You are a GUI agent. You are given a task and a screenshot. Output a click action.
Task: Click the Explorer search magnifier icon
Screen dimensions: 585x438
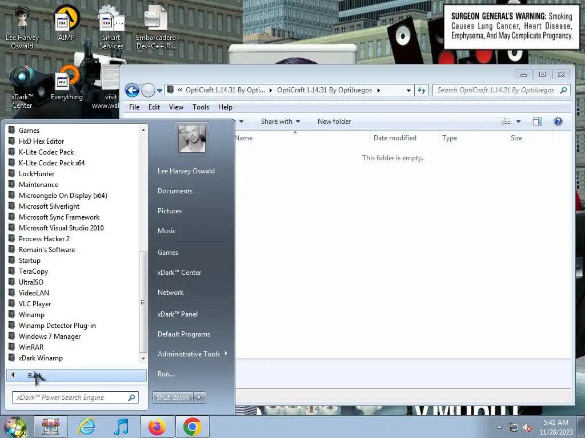(564, 90)
